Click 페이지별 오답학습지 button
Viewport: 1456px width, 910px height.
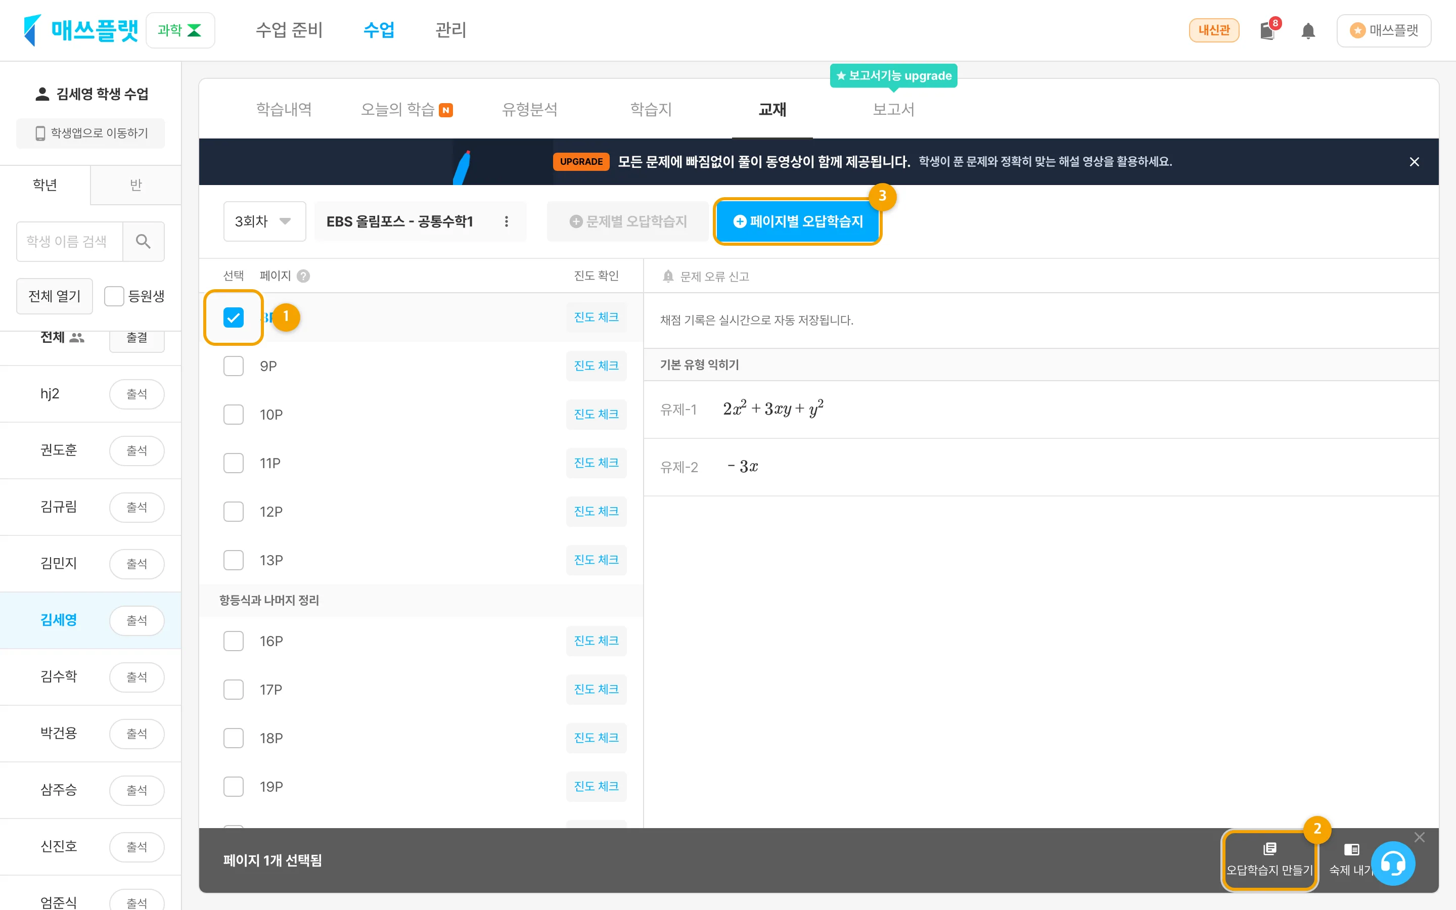798,221
